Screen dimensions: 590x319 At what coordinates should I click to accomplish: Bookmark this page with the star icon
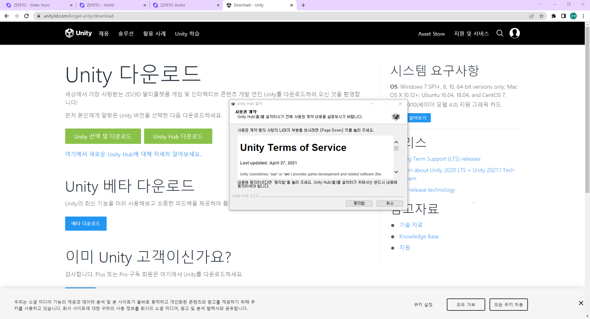click(541, 16)
